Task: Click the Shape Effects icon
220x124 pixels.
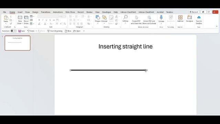Action: (117, 24)
